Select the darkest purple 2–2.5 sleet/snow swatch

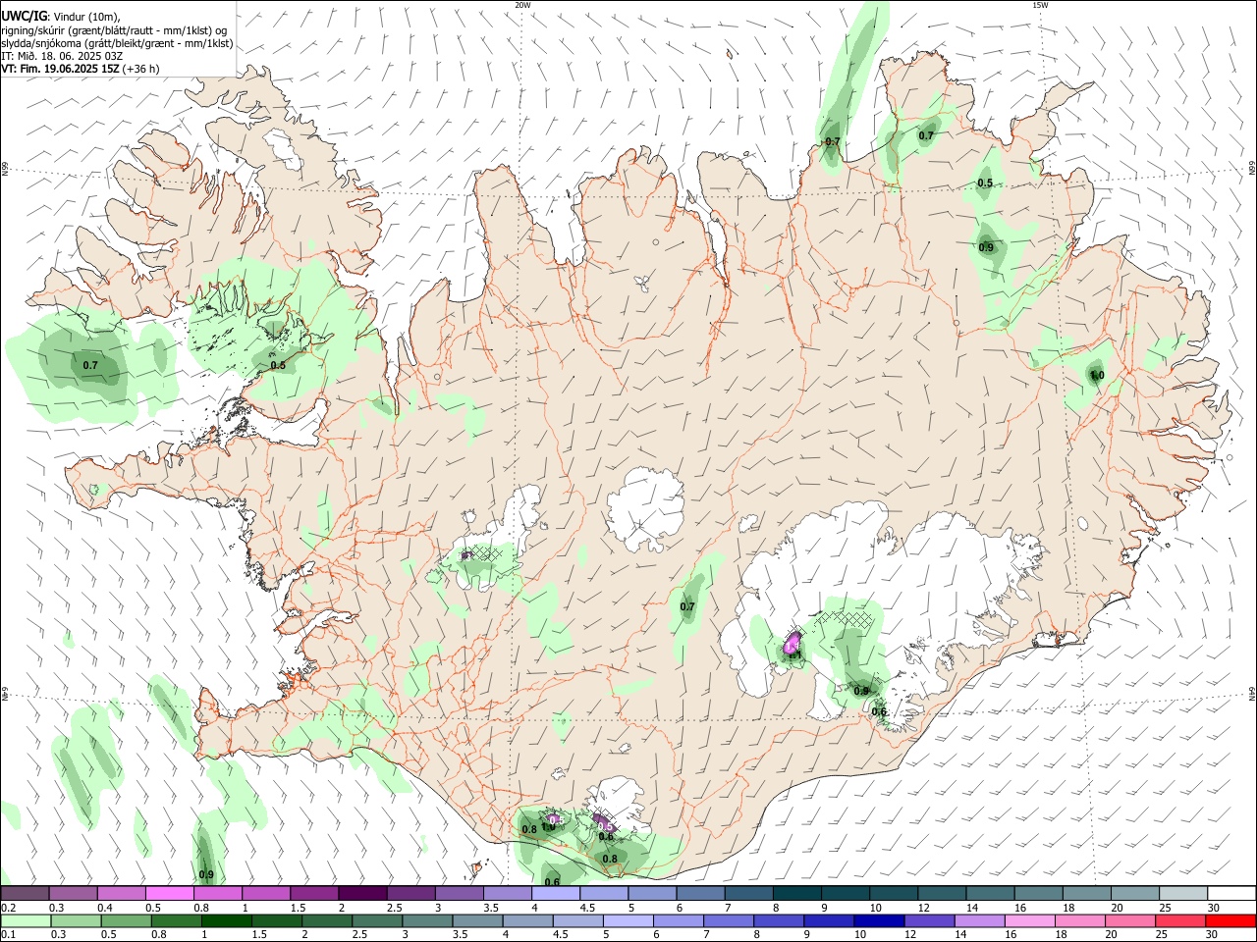[363, 894]
